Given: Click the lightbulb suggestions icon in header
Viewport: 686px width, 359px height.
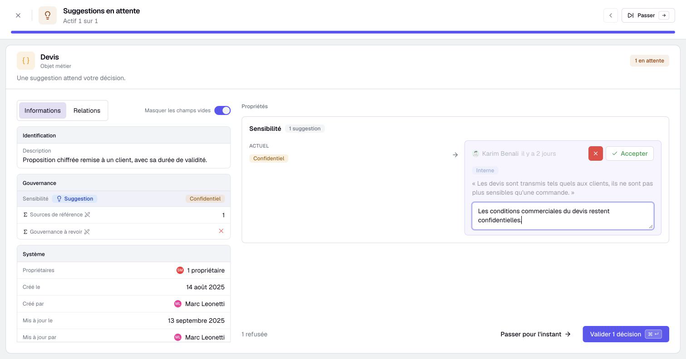Looking at the screenshot, I should point(48,15).
